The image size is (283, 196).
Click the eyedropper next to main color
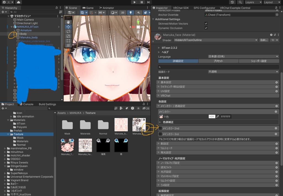pos(218,117)
